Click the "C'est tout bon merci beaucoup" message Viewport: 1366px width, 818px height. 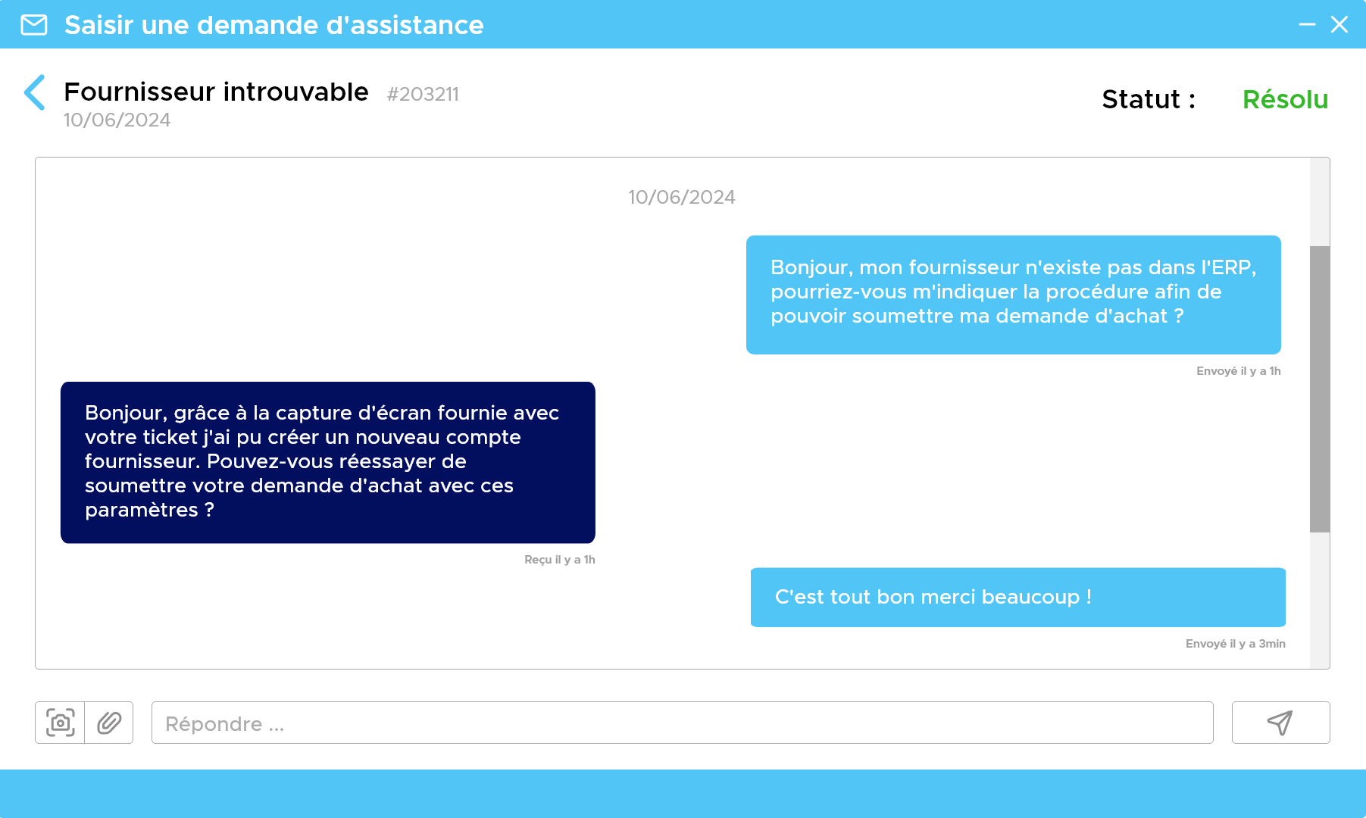1017,597
